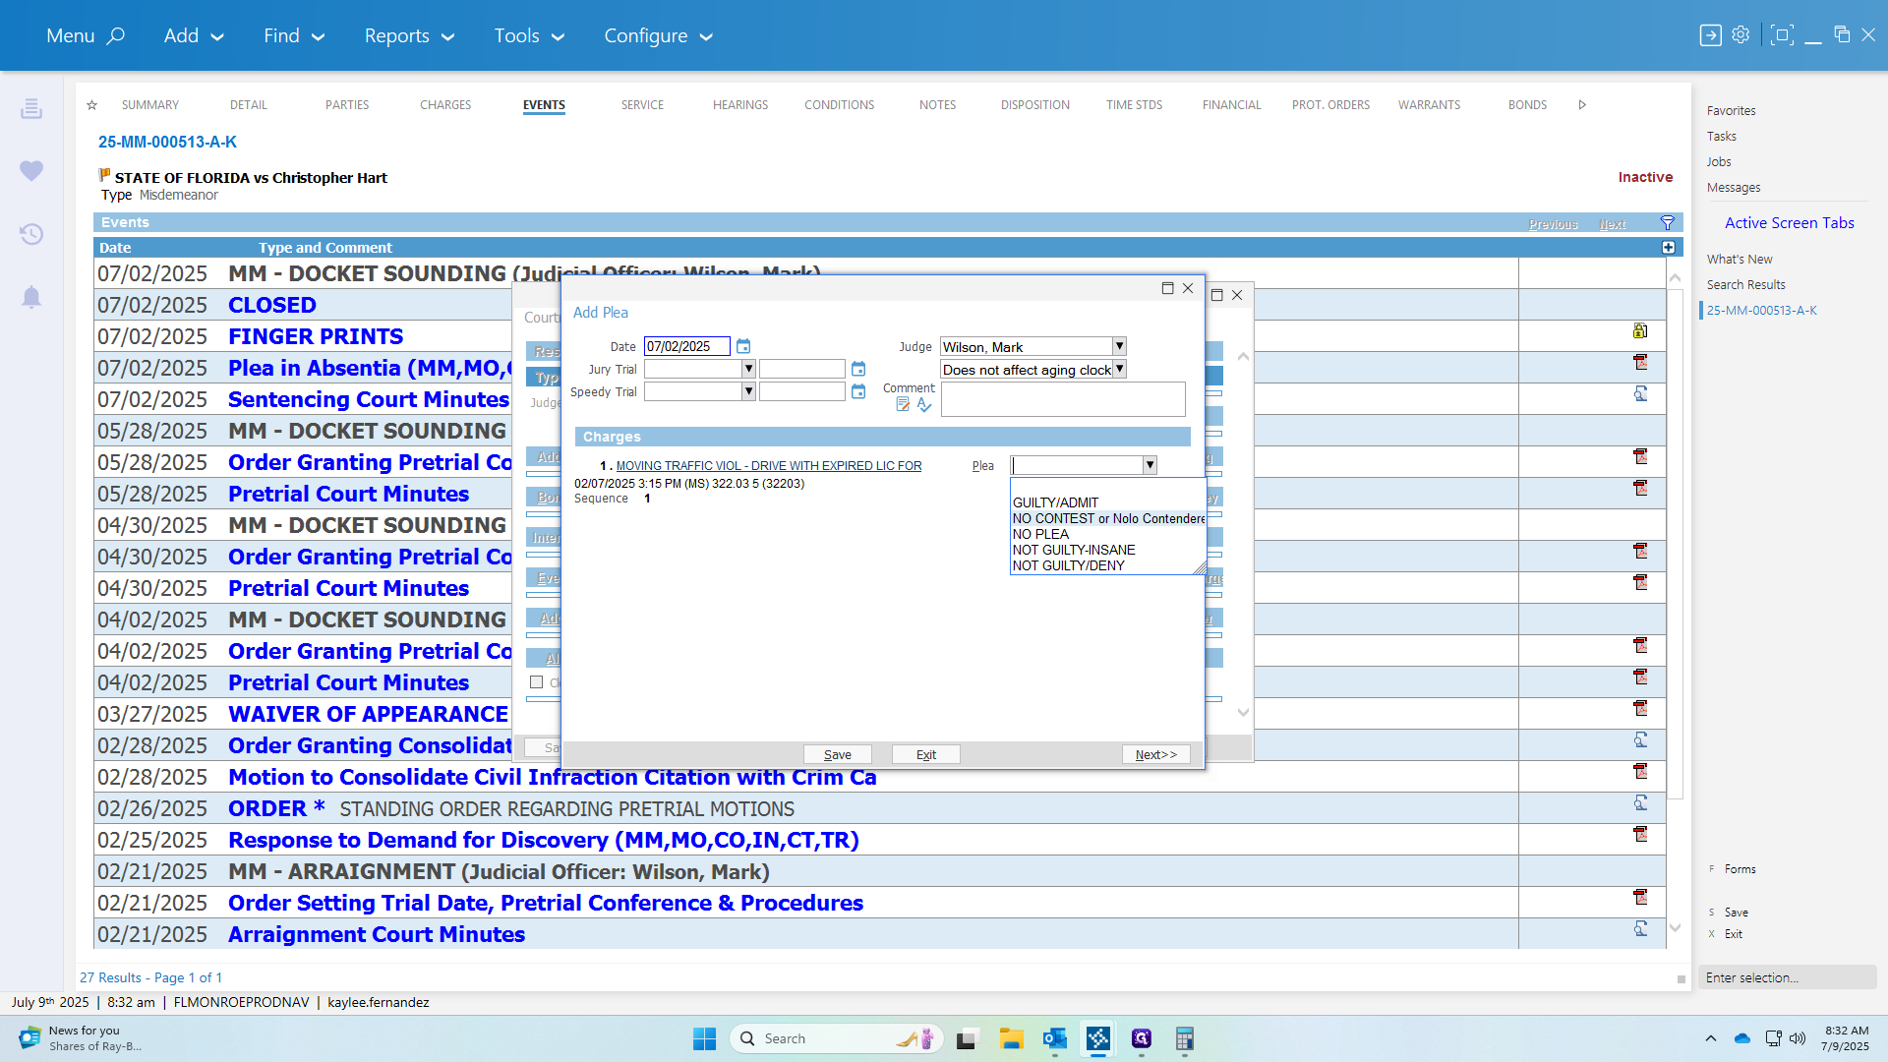
Task: Open the Configure menu
Action: (658, 36)
